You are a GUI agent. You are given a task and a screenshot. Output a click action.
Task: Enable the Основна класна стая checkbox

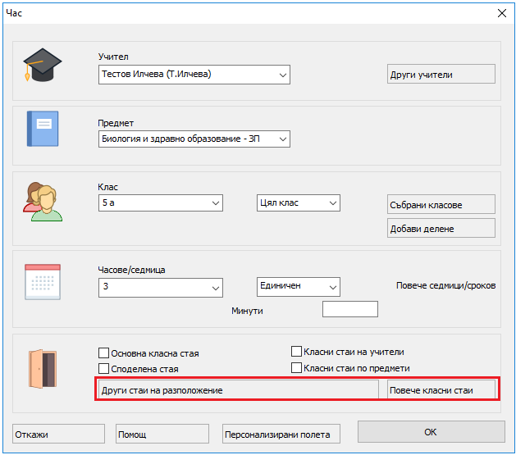(x=104, y=353)
